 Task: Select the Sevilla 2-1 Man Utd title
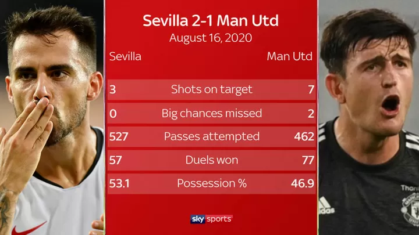(x=211, y=22)
